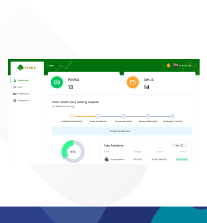Select step 2 Proses Pendanaan
The height and width of the screenshot is (223, 207).
97,116
